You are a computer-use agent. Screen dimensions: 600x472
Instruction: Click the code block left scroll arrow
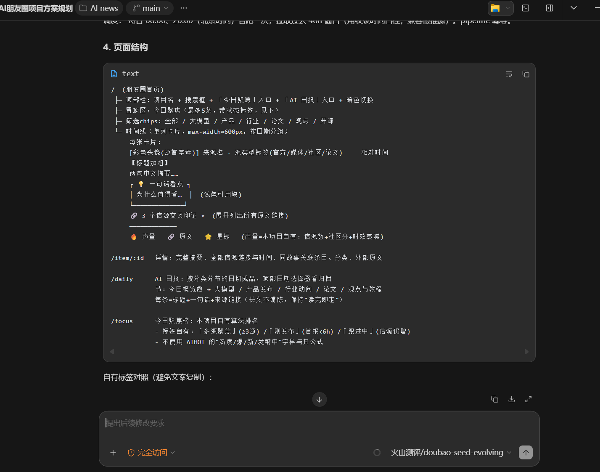coord(112,352)
